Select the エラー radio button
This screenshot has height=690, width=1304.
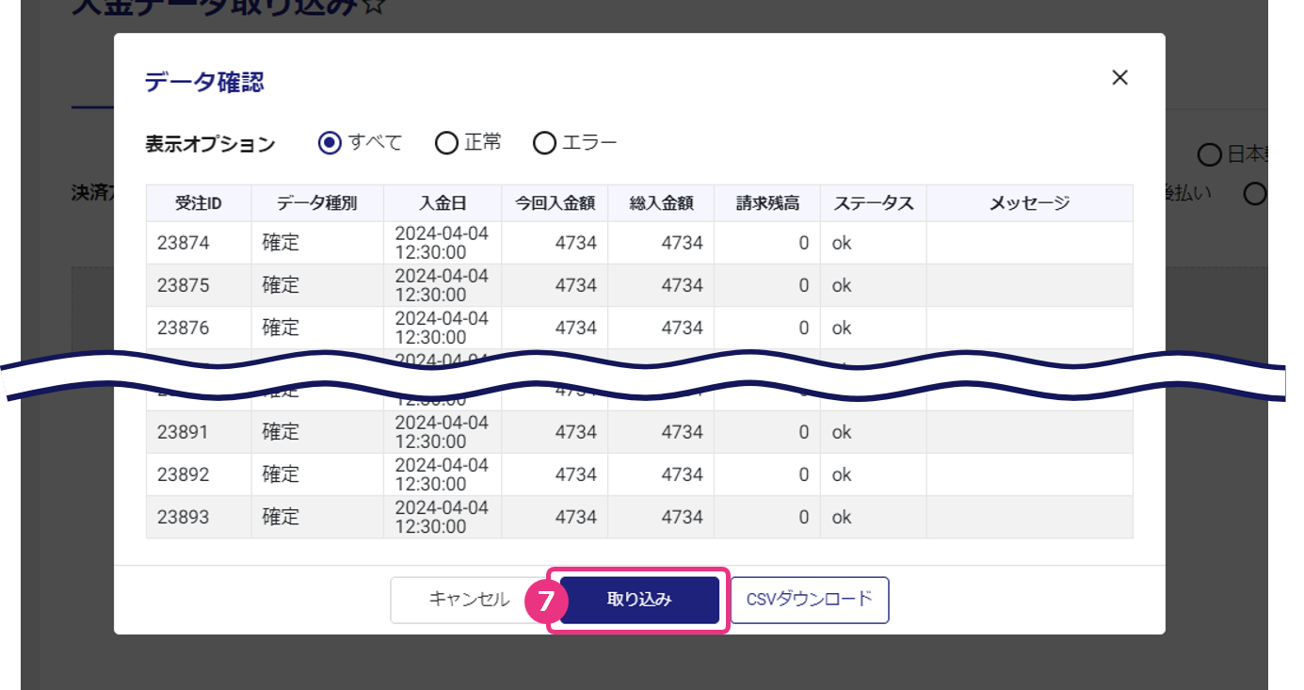point(544,143)
